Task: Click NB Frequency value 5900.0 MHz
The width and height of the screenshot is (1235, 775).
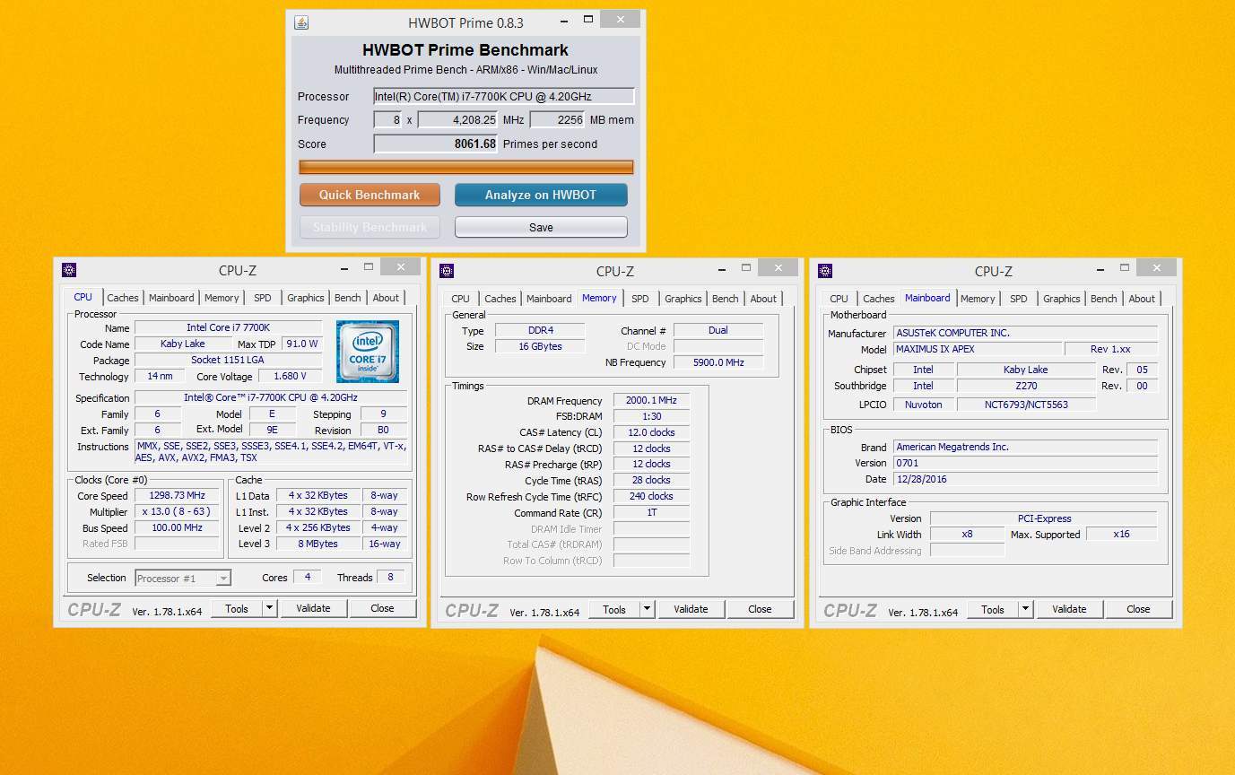Action: pyautogui.click(x=718, y=362)
